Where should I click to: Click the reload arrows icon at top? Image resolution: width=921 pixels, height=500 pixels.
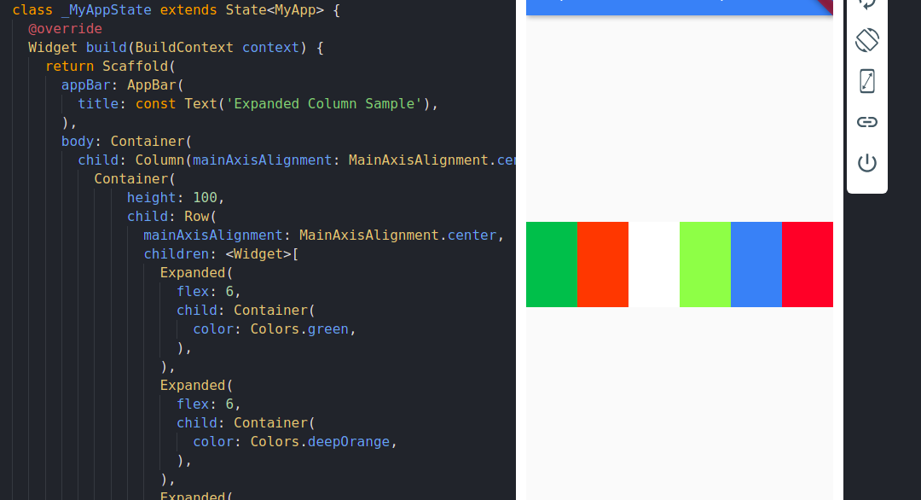click(867, 4)
